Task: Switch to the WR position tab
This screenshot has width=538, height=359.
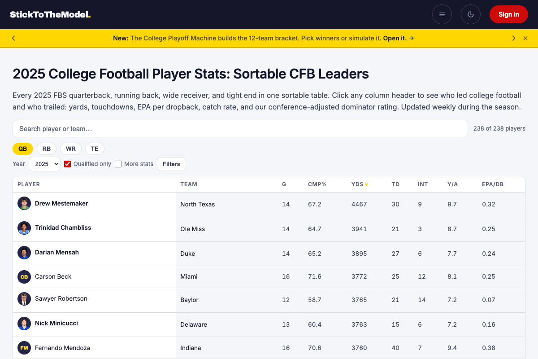Action: [71, 149]
